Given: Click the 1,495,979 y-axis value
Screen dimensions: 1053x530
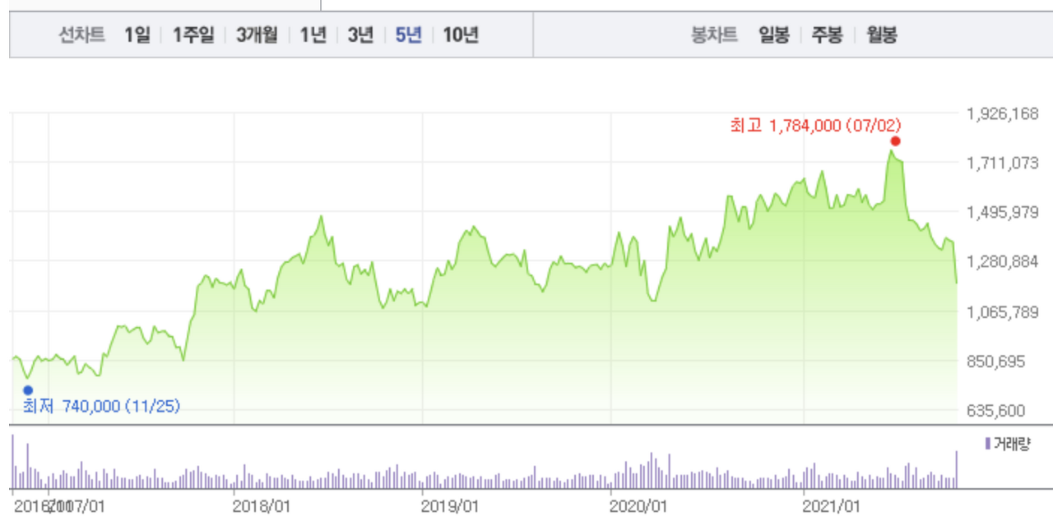Looking at the screenshot, I should click(x=1004, y=212).
